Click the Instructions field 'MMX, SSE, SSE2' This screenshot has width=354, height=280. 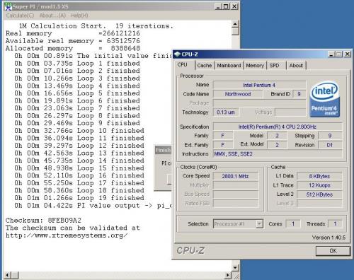click(x=278, y=154)
